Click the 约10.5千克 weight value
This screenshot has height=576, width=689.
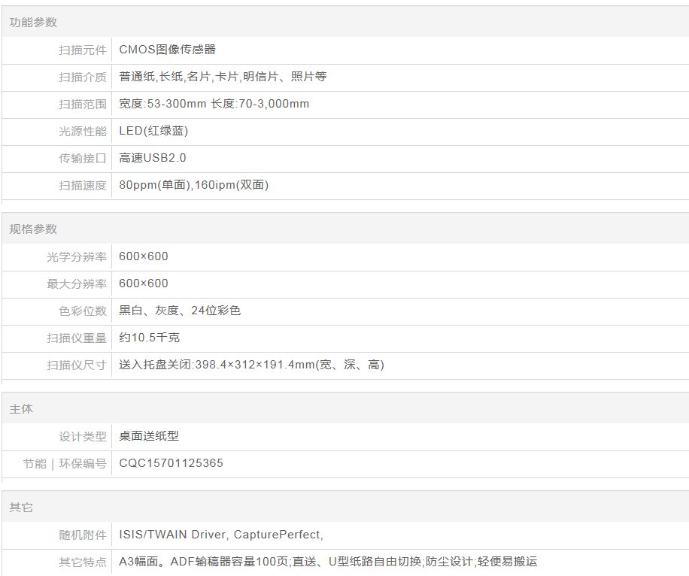pos(149,338)
